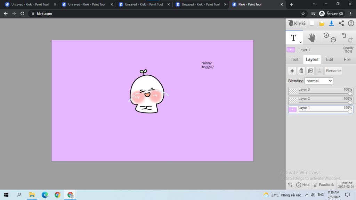356x200 pixels.
Task: Click the cartoon character on canvas
Action: (148, 91)
